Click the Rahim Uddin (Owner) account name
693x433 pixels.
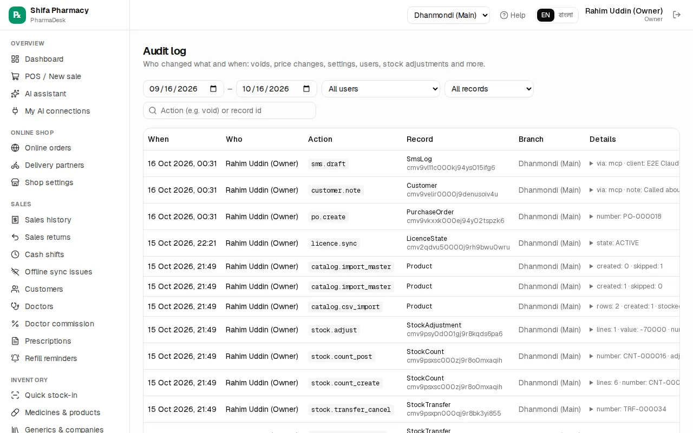(x=624, y=11)
